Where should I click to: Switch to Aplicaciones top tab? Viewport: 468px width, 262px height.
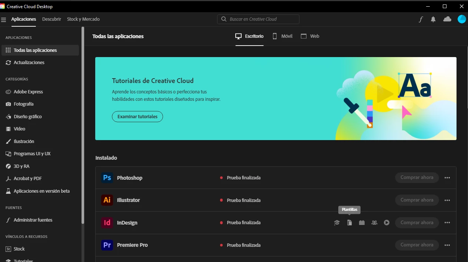(24, 19)
